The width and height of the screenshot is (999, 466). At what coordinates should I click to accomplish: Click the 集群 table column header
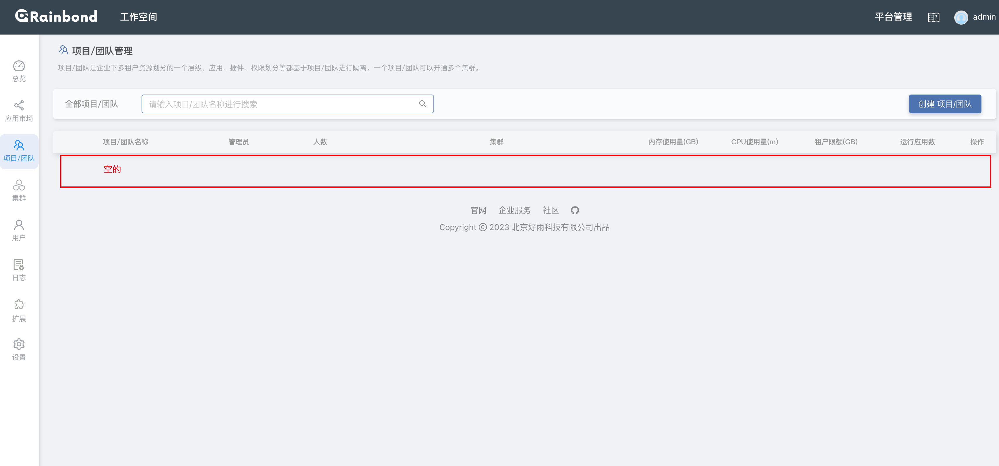[496, 142]
